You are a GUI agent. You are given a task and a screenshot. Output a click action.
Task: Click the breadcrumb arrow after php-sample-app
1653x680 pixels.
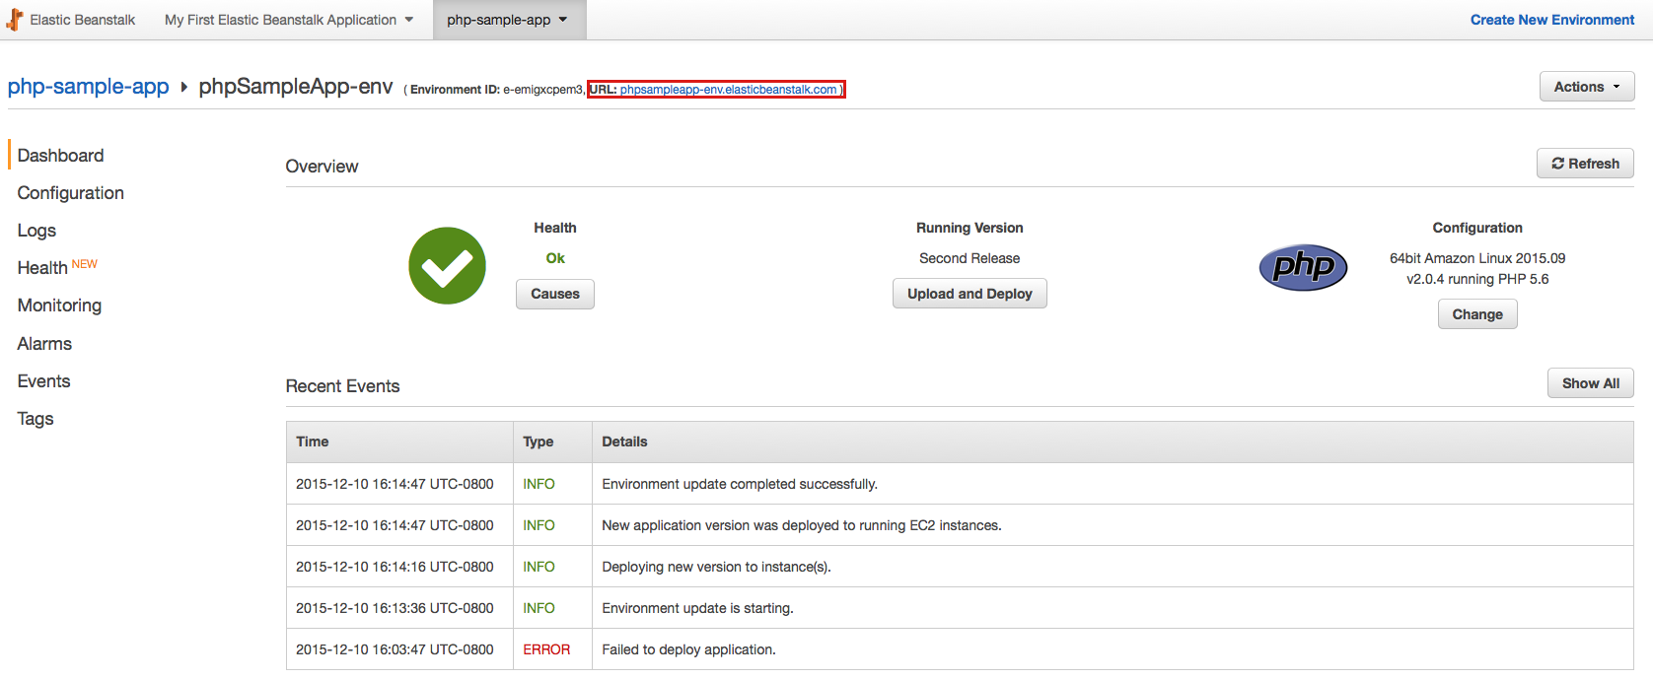[x=183, y=87]
